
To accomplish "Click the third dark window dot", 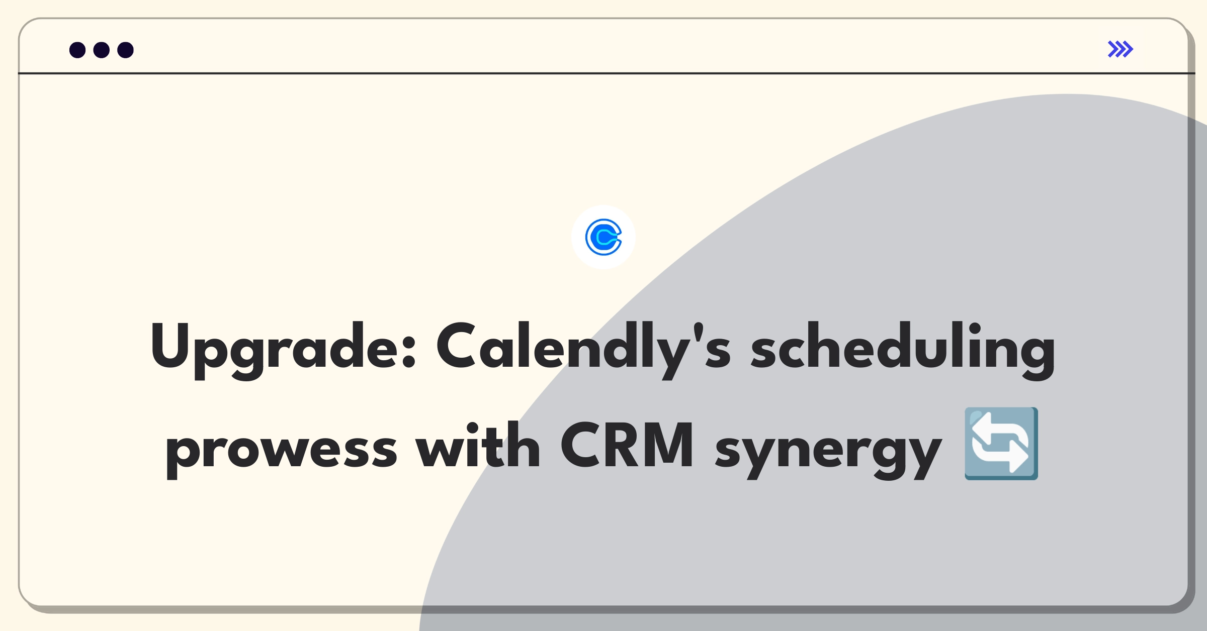I will [126, 50].
